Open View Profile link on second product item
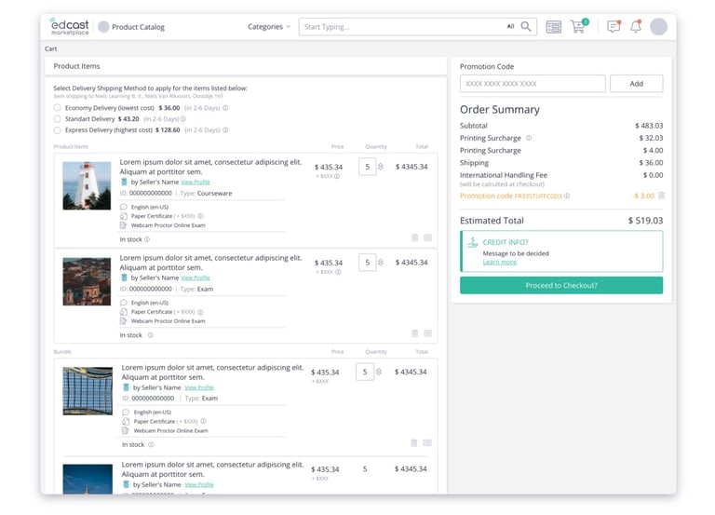 coord(196,278)
